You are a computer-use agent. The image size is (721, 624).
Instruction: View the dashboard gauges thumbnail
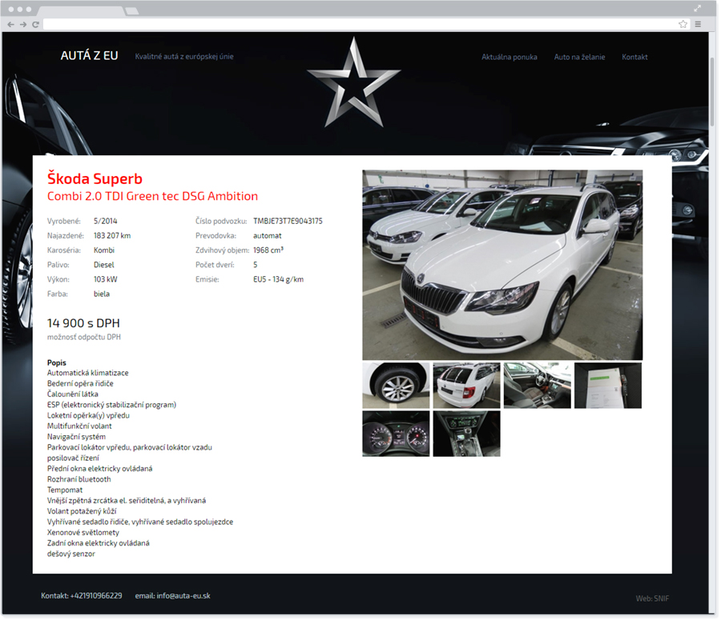point(396,434)
